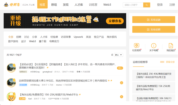Open the 群组 nav tab
178x105 pixels.
coord(54,5)
